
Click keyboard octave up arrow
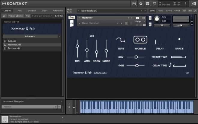click(x=69, y=104)
